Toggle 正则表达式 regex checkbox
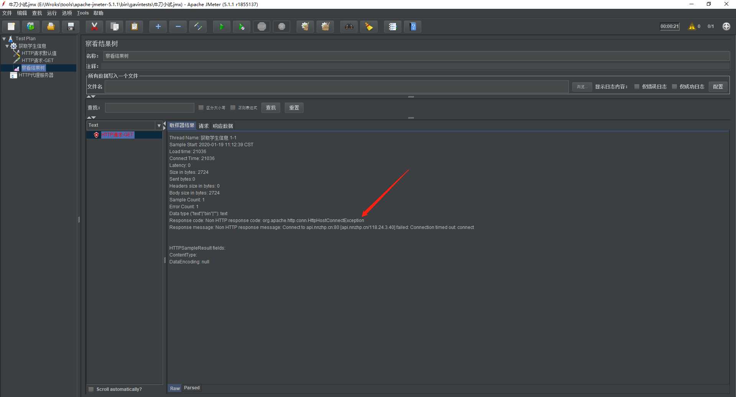This screenshot has height=397, width=736. pyautogui.click(x=233, y=108)
